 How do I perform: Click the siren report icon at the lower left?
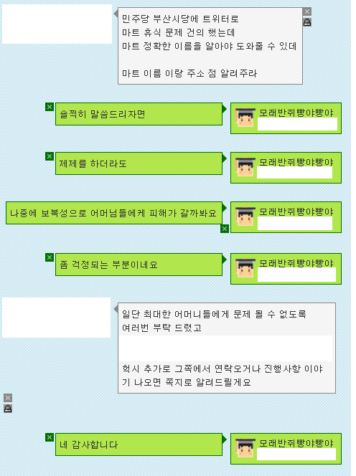pos(8,409)
